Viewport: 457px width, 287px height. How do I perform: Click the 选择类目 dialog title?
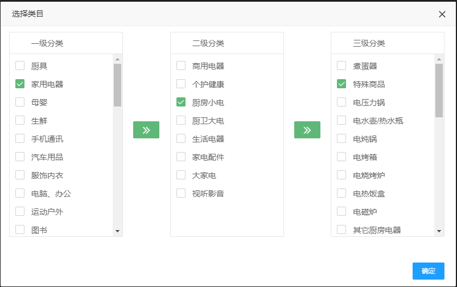click(x=28, y=14)
